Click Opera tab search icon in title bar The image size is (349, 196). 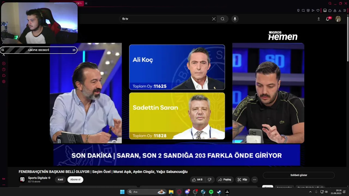[330, 3]
